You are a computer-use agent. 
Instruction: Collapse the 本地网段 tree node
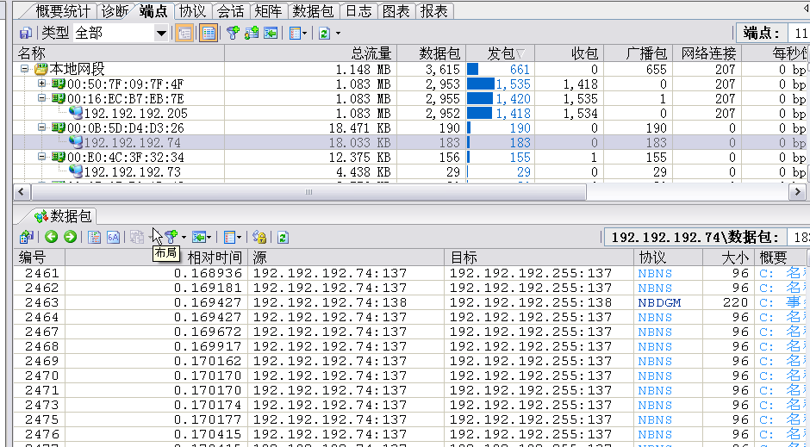(25, 69)
